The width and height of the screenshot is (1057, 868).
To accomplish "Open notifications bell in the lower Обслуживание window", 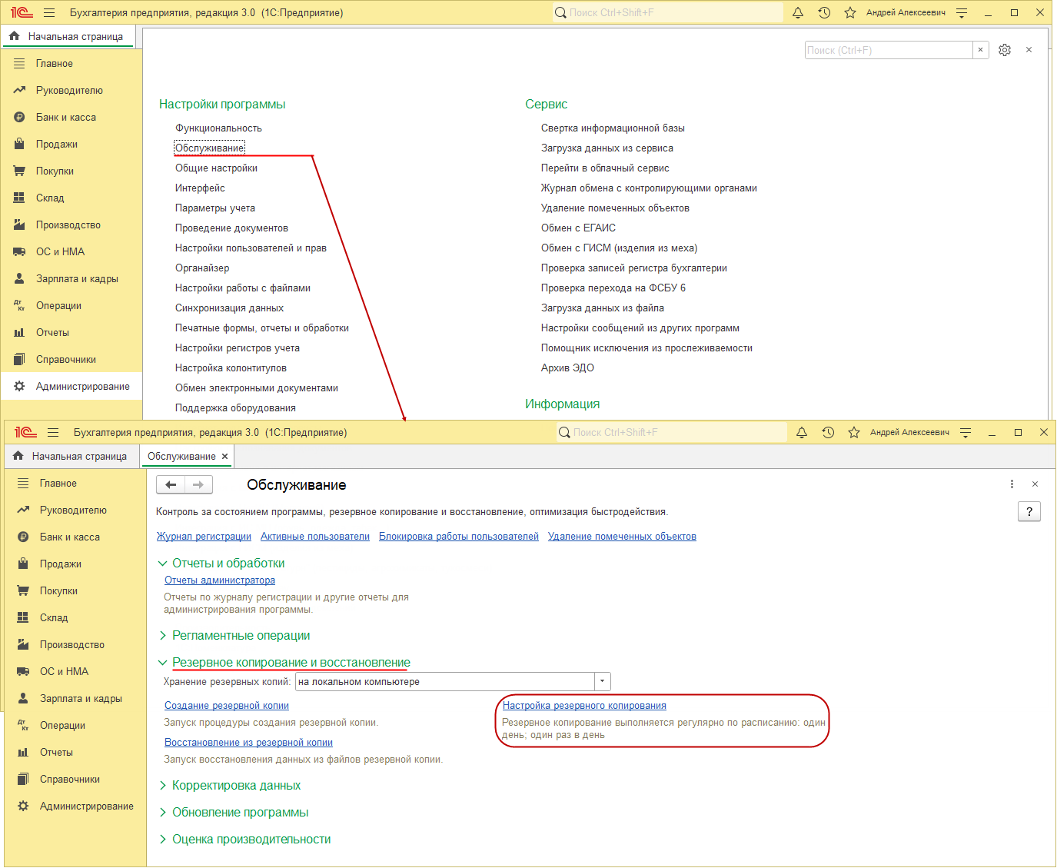I will (x=802, y=433).
